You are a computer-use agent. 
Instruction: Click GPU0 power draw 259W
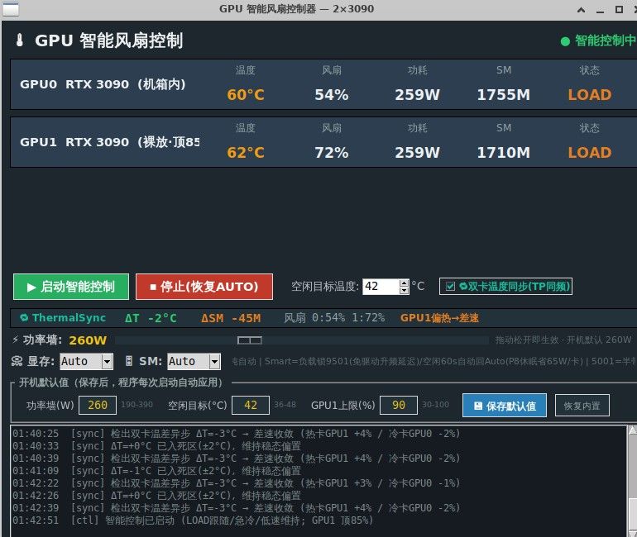coord(417,95)
